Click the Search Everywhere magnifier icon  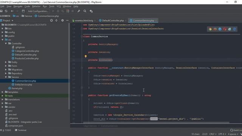tap(85, 11)
